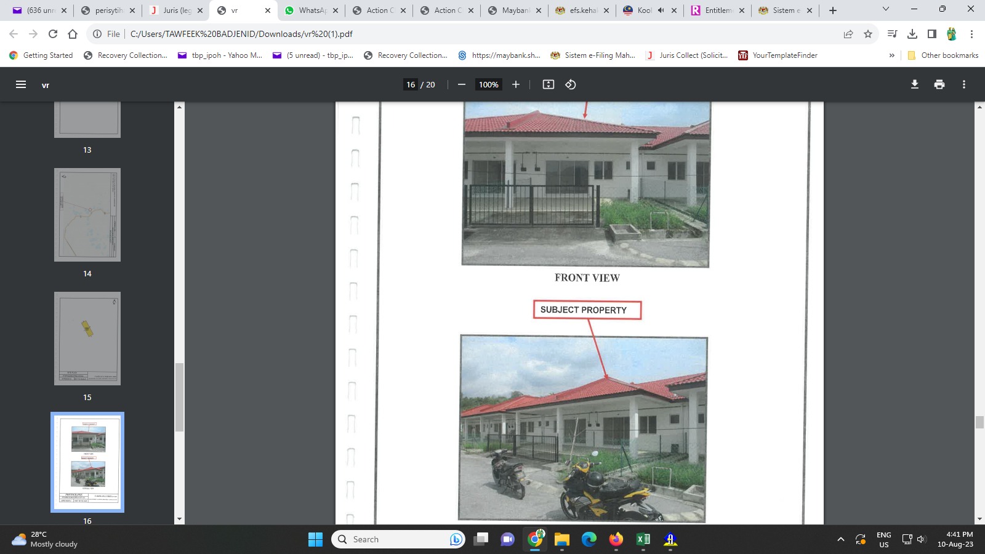Viewport: 985px width, 554px height.
Task: Mute the Kool tab audio
Action: (x=661, y=10)
